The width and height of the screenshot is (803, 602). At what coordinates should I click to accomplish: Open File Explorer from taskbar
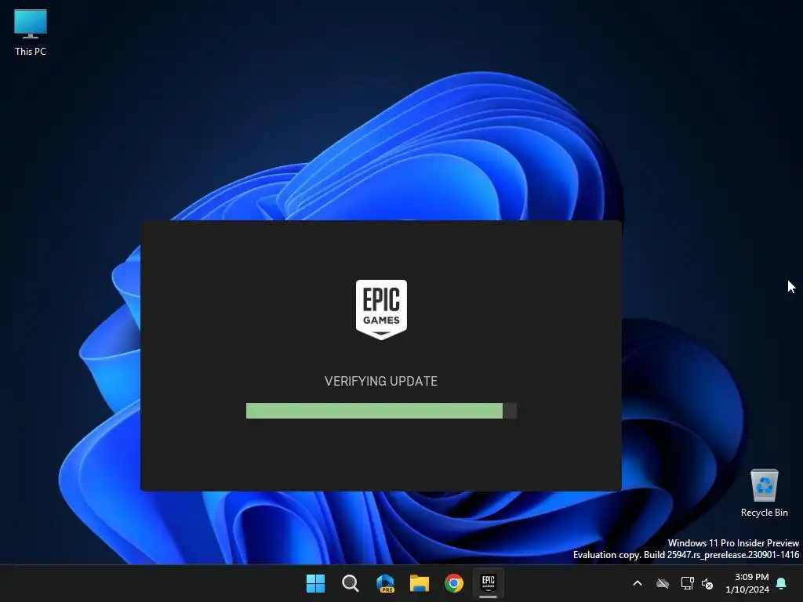pos(420,583)
